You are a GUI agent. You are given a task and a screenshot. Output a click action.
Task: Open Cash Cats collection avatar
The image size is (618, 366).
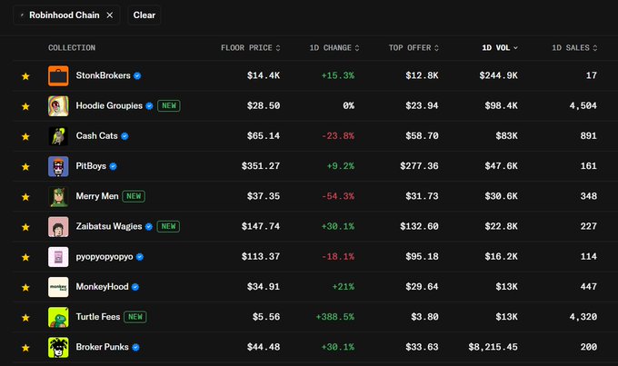[58, 136]
